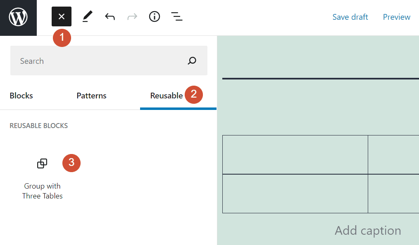Insert the Group with Three Tables block

click(42, 163)
